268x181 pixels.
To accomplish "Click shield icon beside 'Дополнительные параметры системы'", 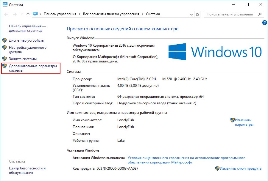I will [x=4, y=66].
